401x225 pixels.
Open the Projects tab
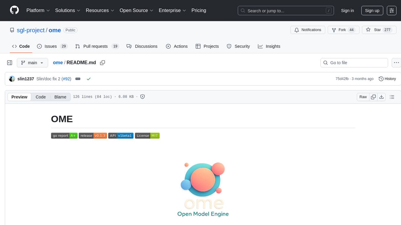point(207,46)
